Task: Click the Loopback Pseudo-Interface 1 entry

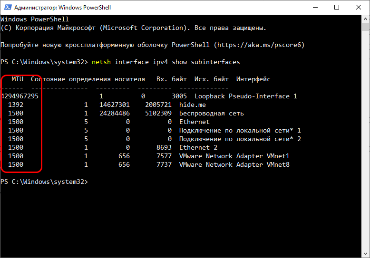Action: (x=245, y=96)
